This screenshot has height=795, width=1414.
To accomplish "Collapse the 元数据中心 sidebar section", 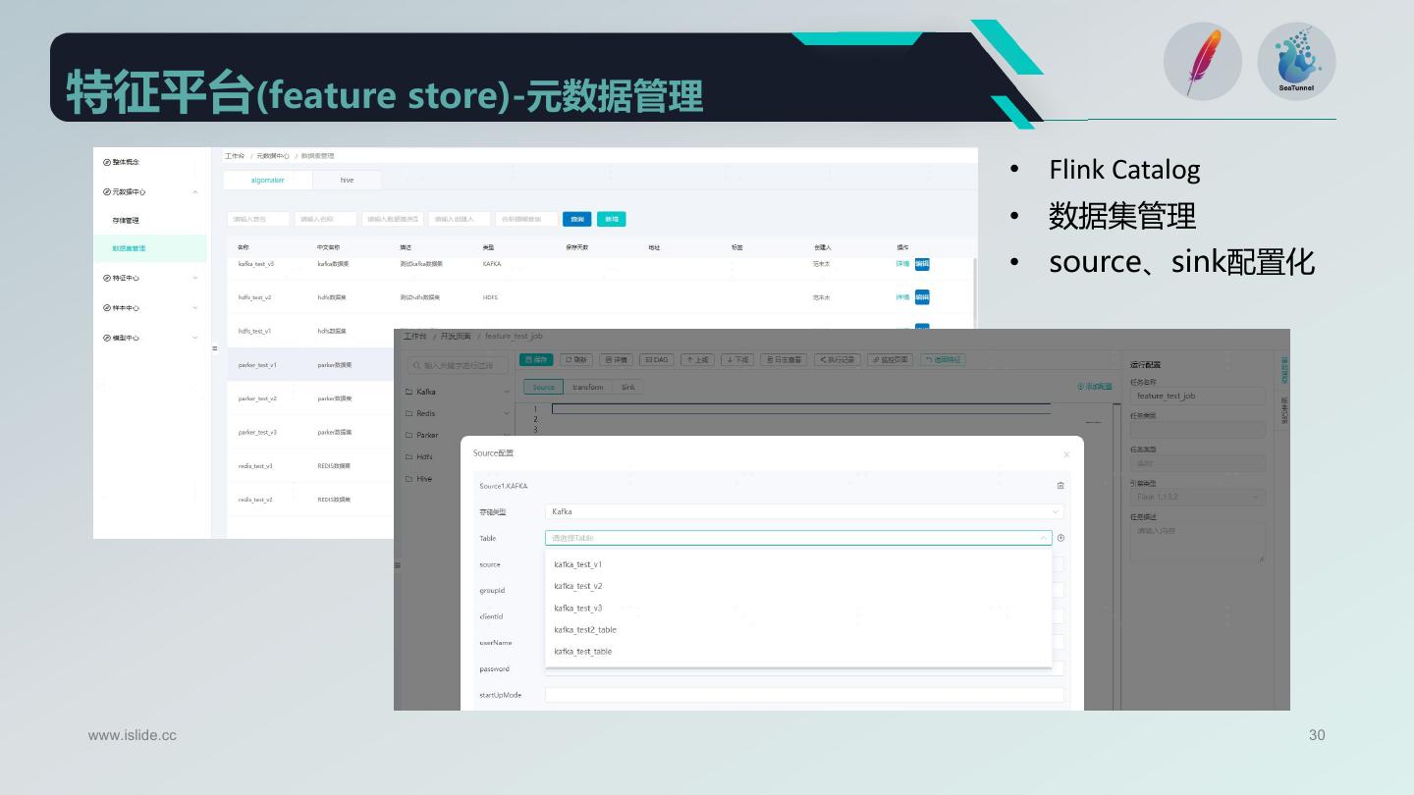I will click(x=194, y=192).
